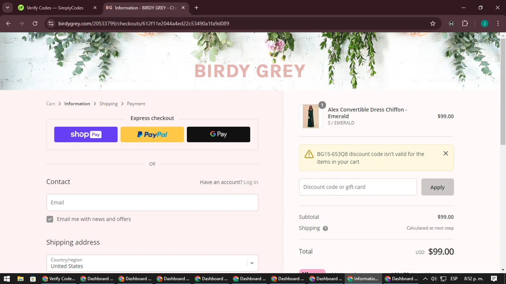The height and width of the screenshot is (284, 506).
Task: Click the Shipping help question mark icon
Action: click(325, 228)
